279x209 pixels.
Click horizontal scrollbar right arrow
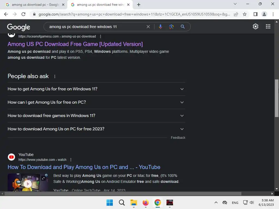click(272, 193)
